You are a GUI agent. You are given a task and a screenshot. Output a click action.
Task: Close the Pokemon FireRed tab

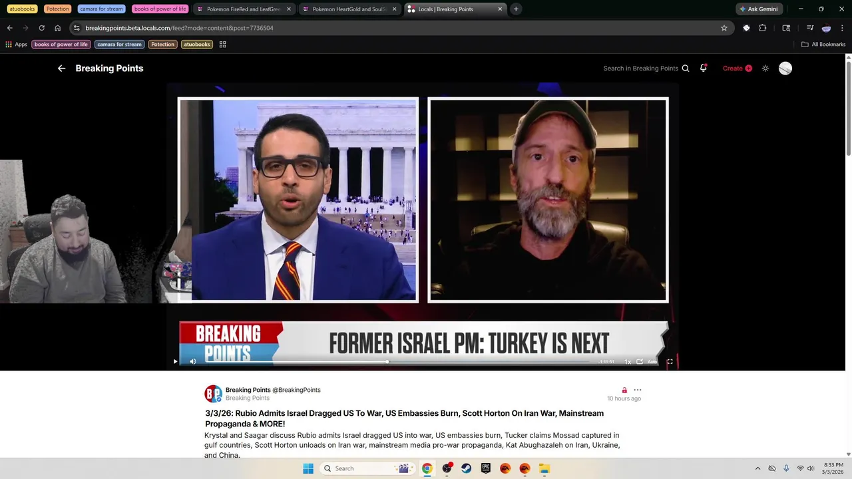289,9
